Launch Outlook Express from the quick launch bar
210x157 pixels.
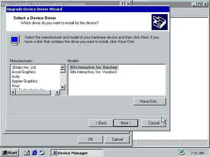pyautogui.click(x=42, y=153)
